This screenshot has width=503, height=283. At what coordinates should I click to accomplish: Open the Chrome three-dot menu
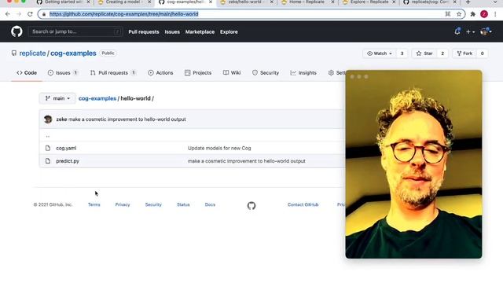496,14
